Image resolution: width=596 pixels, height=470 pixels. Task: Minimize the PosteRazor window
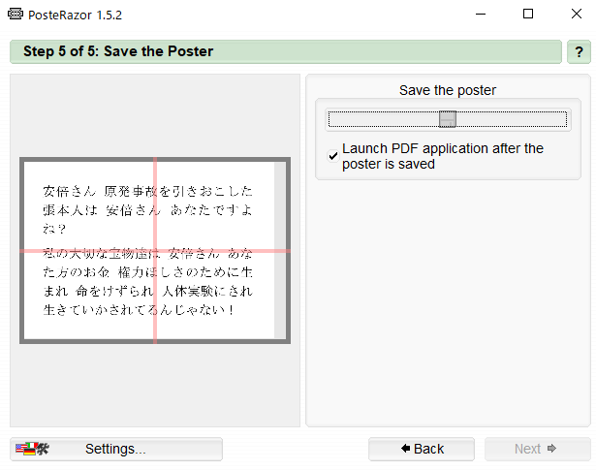pyautogui.click(x=481, y=15)
